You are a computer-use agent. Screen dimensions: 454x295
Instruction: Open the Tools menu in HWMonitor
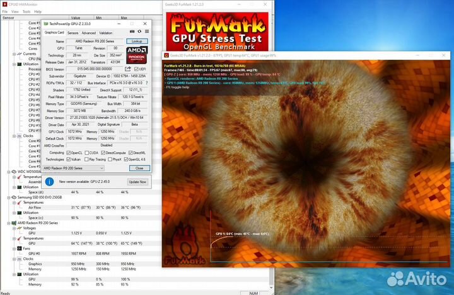click(x=26, y=11)
